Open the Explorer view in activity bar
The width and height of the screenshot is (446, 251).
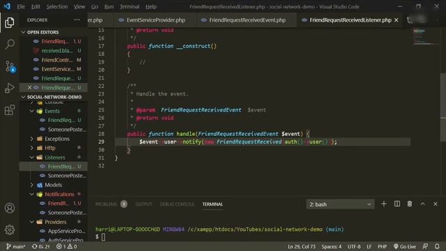pyautogui.click(x=9, y=23)
